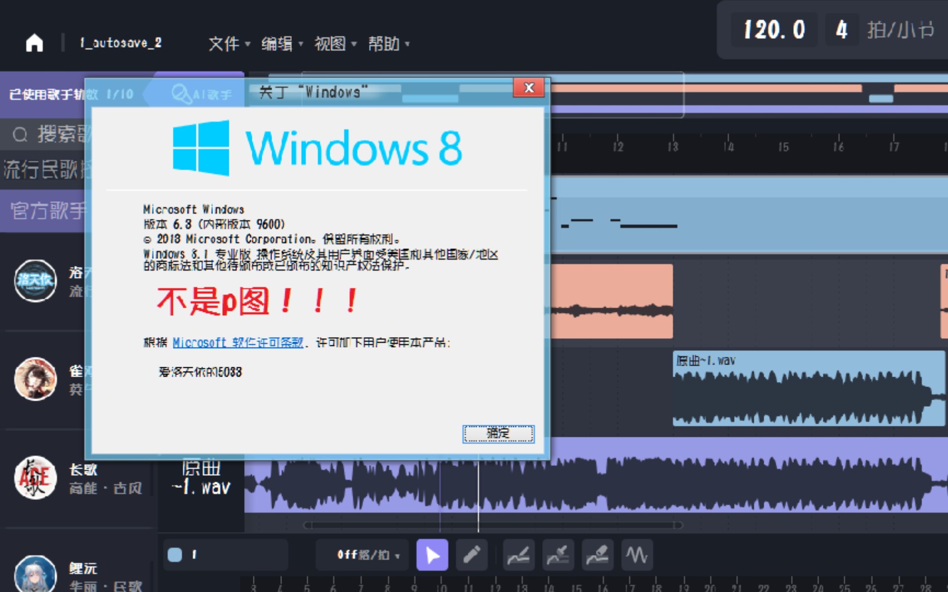This screenshot has height=592, width=948.
Task: Click the 版本 6.3 build text
Action: [x=214, y=224]
